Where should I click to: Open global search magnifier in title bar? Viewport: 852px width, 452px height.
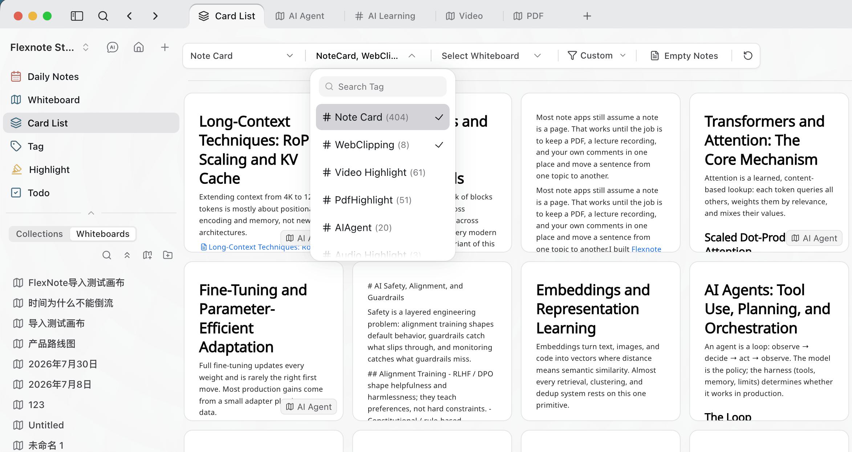coord(103,16)
